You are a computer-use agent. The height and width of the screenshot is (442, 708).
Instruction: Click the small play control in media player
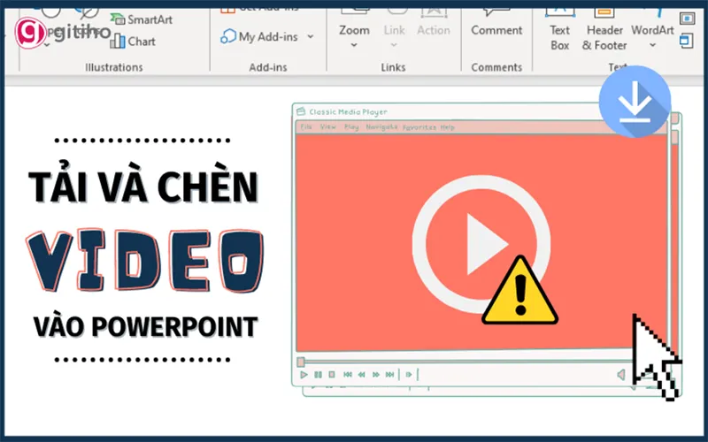click(x=304, y=375)
